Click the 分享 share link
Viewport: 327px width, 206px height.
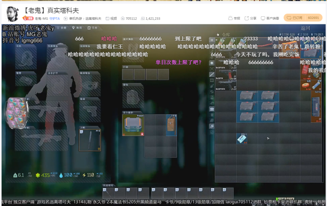[250, 18]
